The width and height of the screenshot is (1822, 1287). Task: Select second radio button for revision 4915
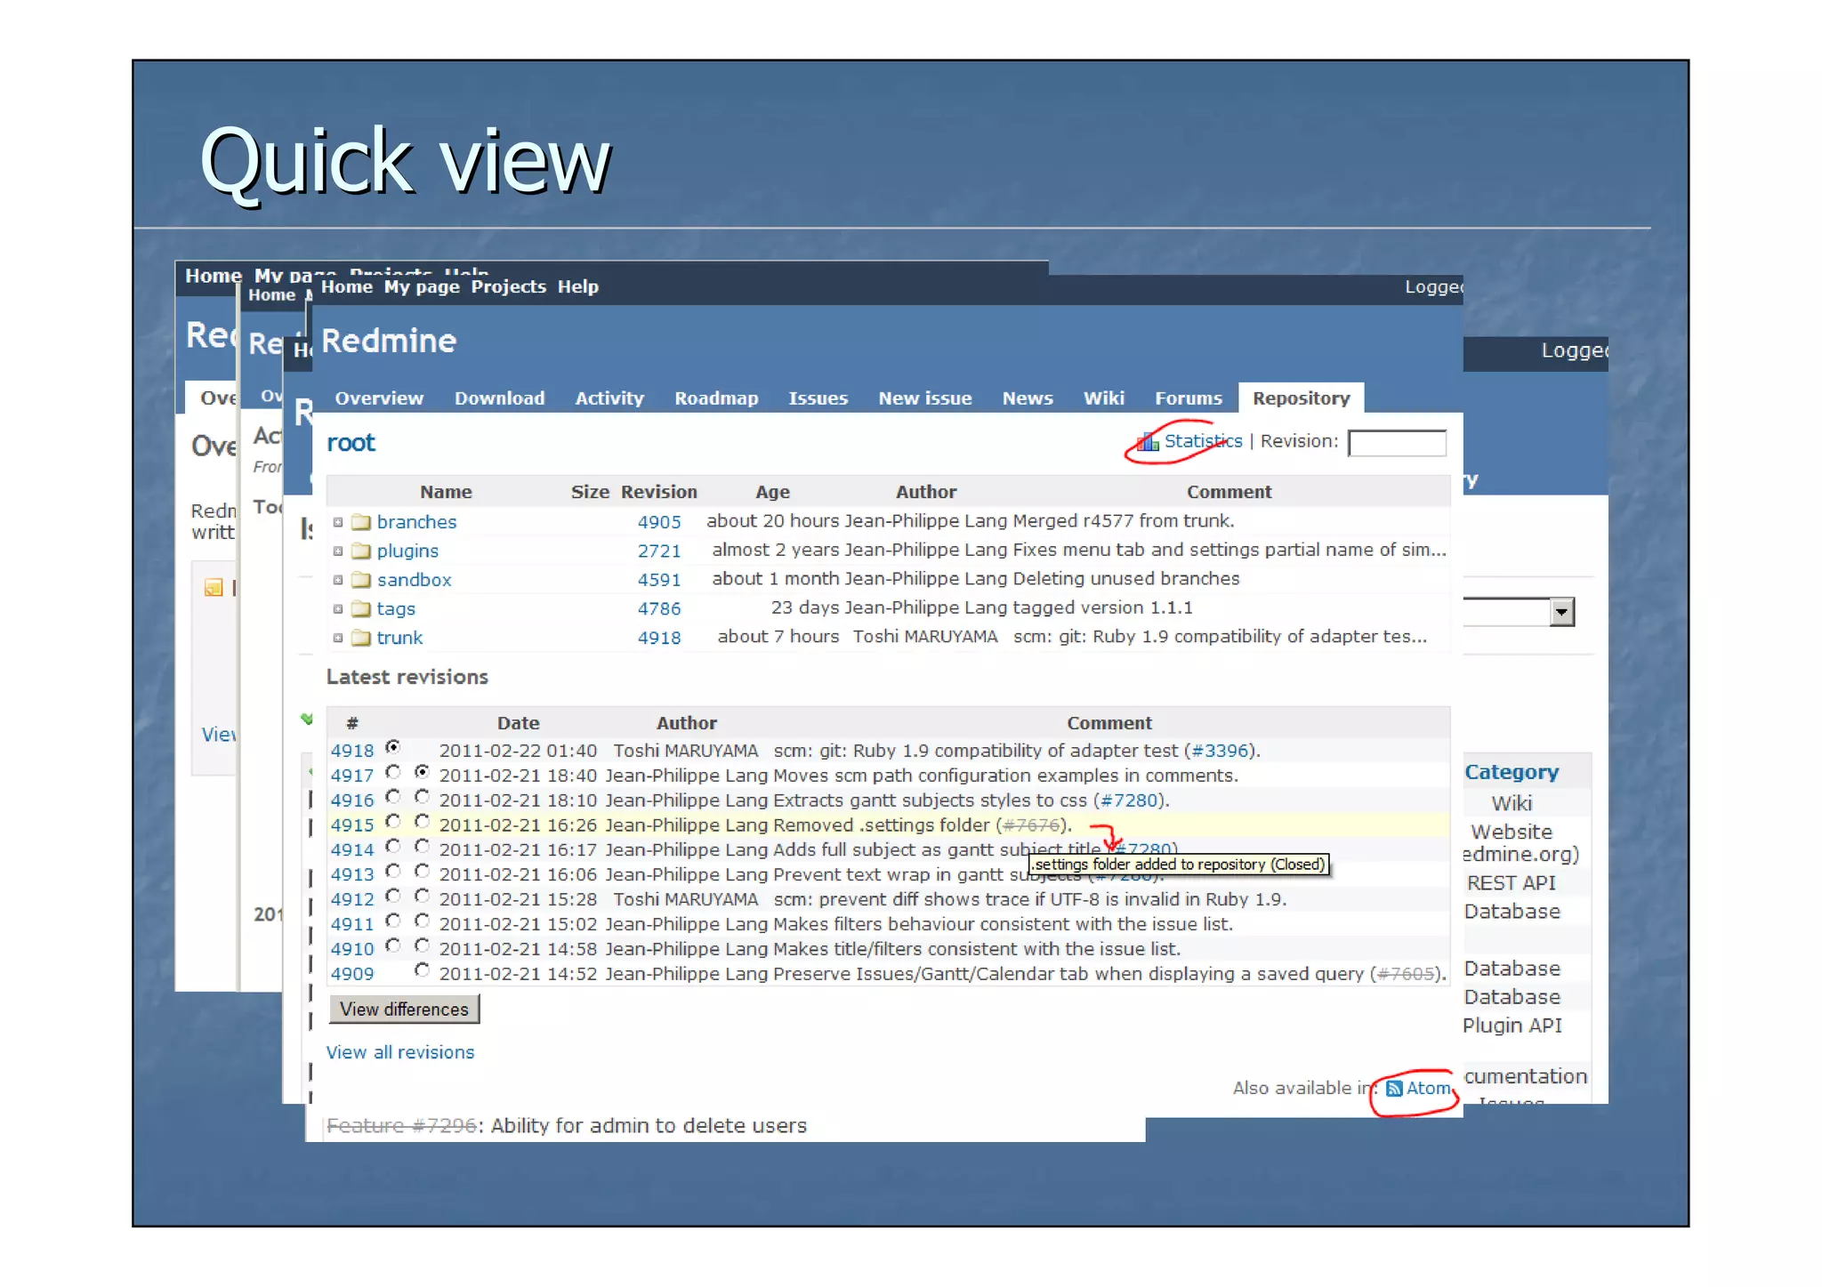coord(423,822)
